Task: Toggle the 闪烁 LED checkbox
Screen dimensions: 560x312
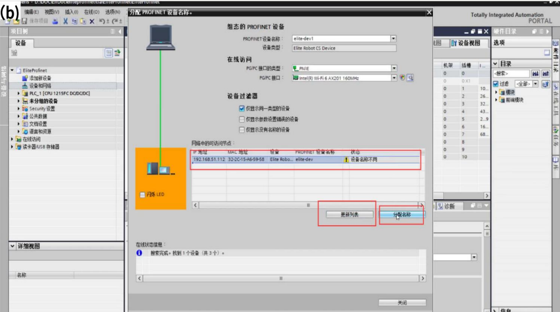Action: pyautogui.click(x=142, y=195)
